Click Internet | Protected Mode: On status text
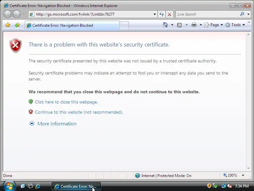 tap(166, 176)
